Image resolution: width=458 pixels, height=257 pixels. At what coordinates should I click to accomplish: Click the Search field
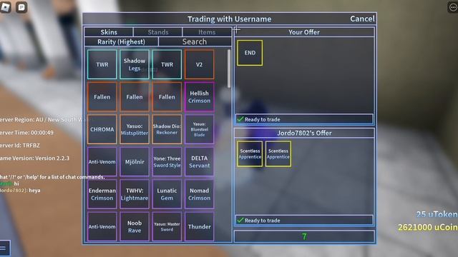pyautogui.click(x=195, y=41)
